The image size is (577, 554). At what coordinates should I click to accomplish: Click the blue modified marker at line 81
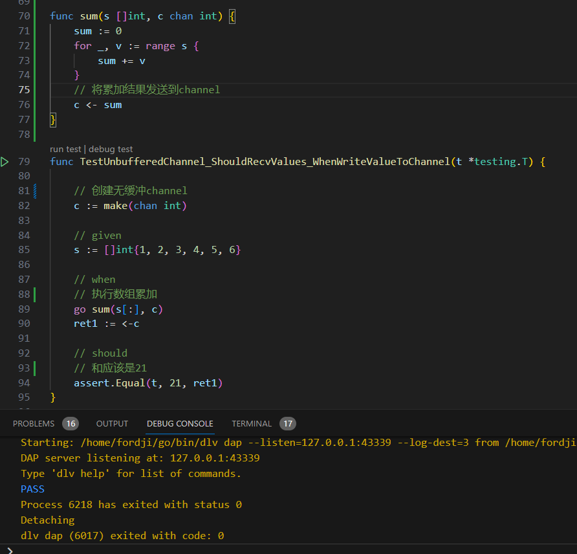point(34,191)
